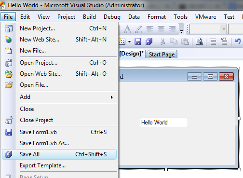
Task: Click the Cut scissors icon
Action: [162, 41]
